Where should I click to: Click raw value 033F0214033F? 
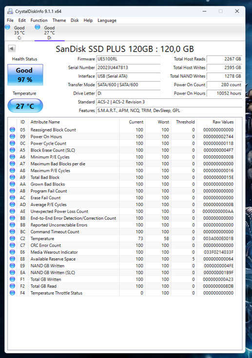pos(218,252)
